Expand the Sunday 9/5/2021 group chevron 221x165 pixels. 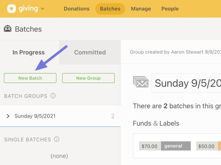8,116
